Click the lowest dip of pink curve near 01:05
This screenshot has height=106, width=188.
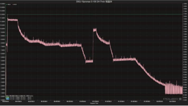tap(89, 61)
